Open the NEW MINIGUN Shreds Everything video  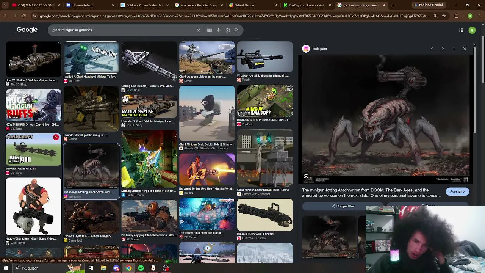tap(33, 105)
